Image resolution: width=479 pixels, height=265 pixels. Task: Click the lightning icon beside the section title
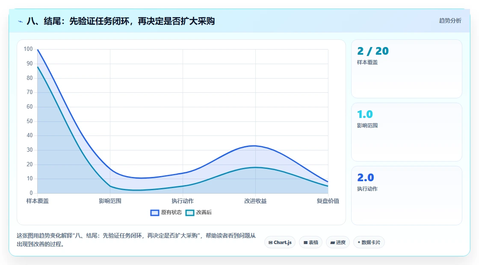(21, 21)
